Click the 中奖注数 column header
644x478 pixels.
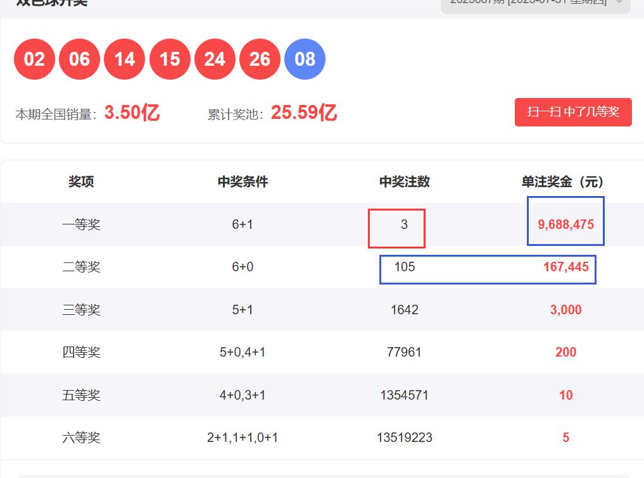pos(404,182)
